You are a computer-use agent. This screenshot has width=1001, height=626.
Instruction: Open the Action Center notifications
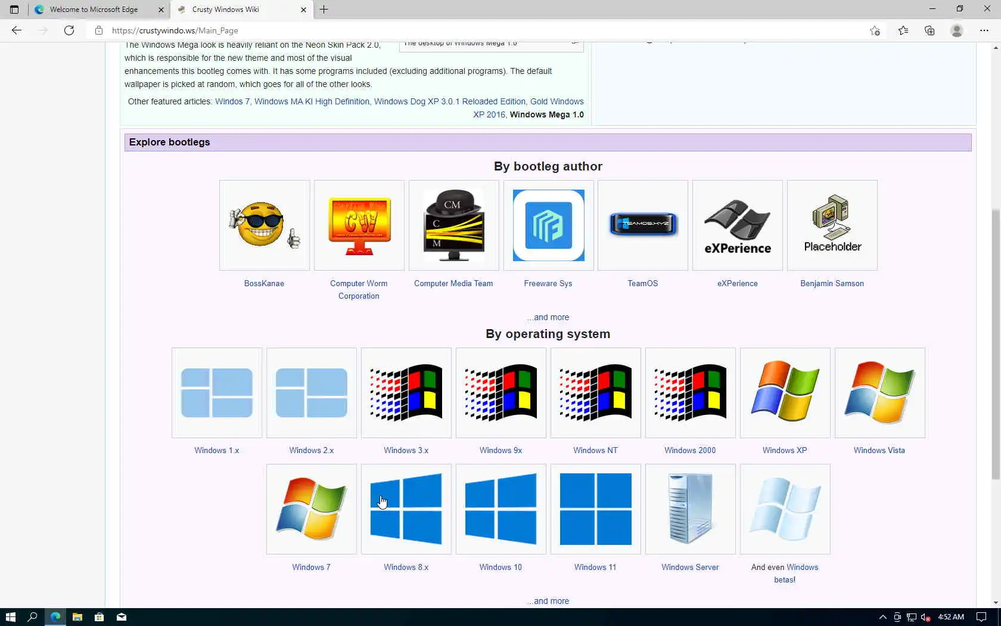tap(981, 617)
